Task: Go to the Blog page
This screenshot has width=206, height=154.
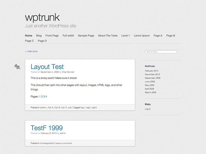Action: (x=39, y=36)
